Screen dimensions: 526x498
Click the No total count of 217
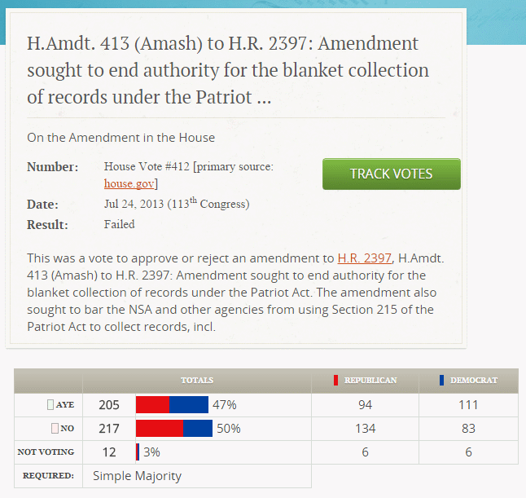[x=109, y=428]
